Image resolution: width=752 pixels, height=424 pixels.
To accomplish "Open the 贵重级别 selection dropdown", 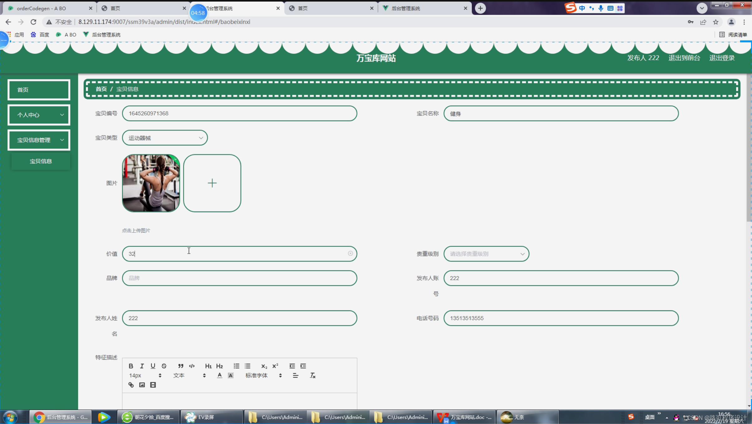I will coord(486,254).
